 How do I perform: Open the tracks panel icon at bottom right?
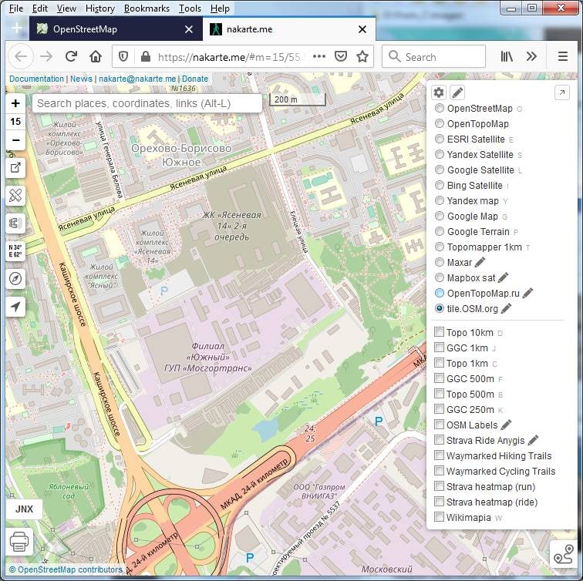coord(563,553)
